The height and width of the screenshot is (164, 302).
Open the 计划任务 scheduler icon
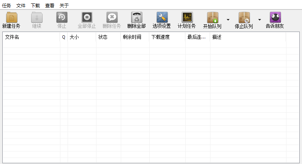click(x=187, y=18)
